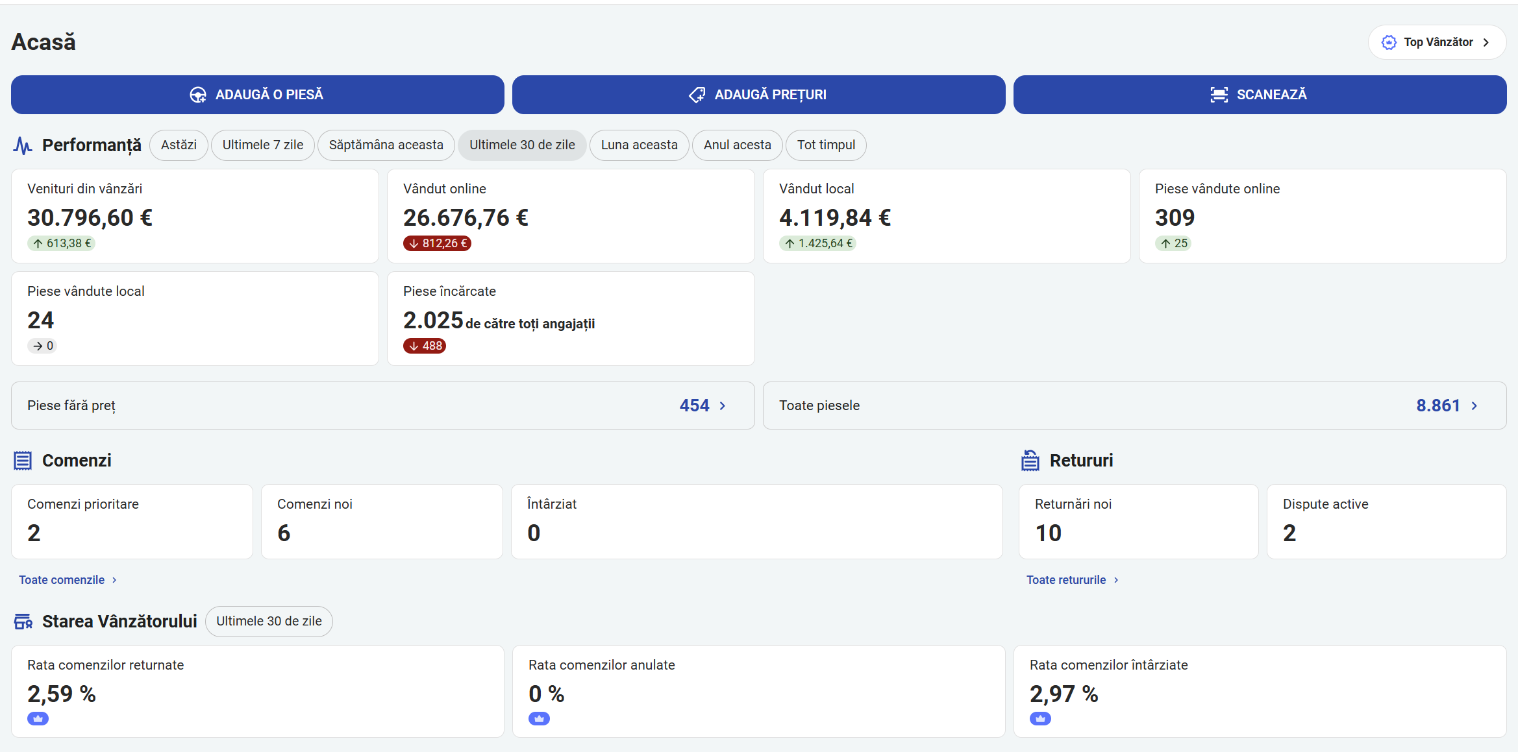Click the Performanță pulse icon

[23, 145]
